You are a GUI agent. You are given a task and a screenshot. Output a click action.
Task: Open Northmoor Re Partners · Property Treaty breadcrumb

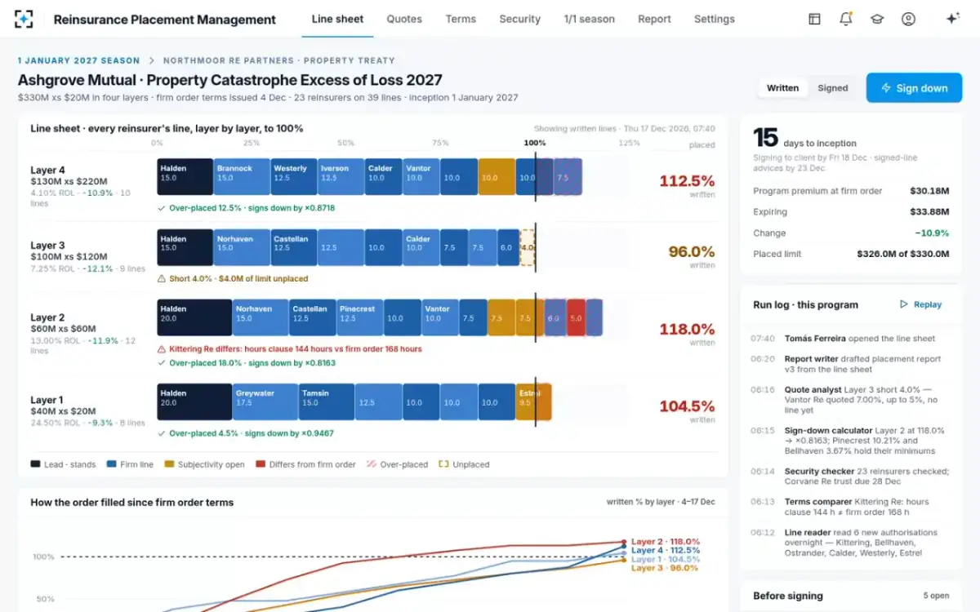pos(278,60)
